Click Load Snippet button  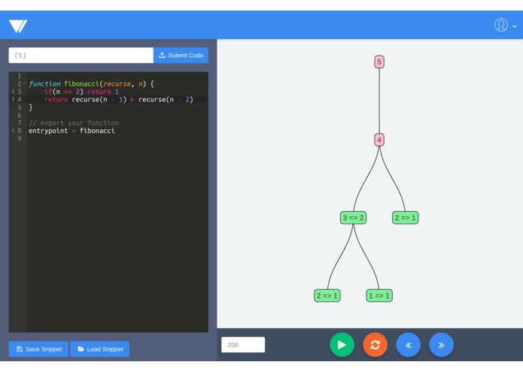100,349
